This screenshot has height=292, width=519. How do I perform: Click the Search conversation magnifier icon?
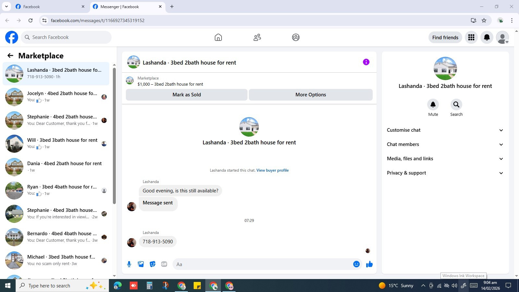[x=456, y=104]
